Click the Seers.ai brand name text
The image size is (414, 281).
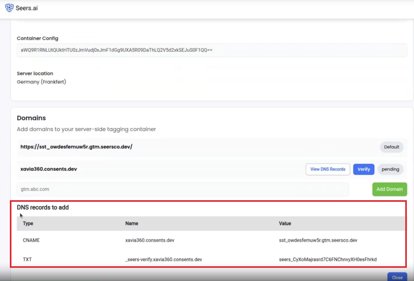click(27, 8)
